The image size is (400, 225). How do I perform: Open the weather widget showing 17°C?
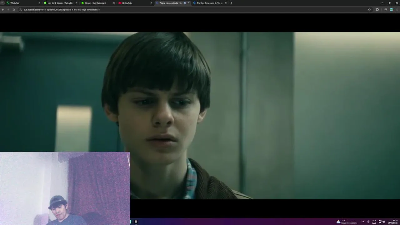point(347,222)
